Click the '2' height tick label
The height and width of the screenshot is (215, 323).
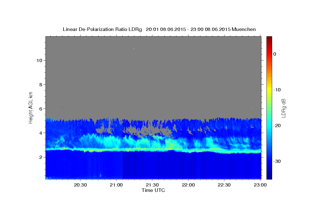coord(41,157)
